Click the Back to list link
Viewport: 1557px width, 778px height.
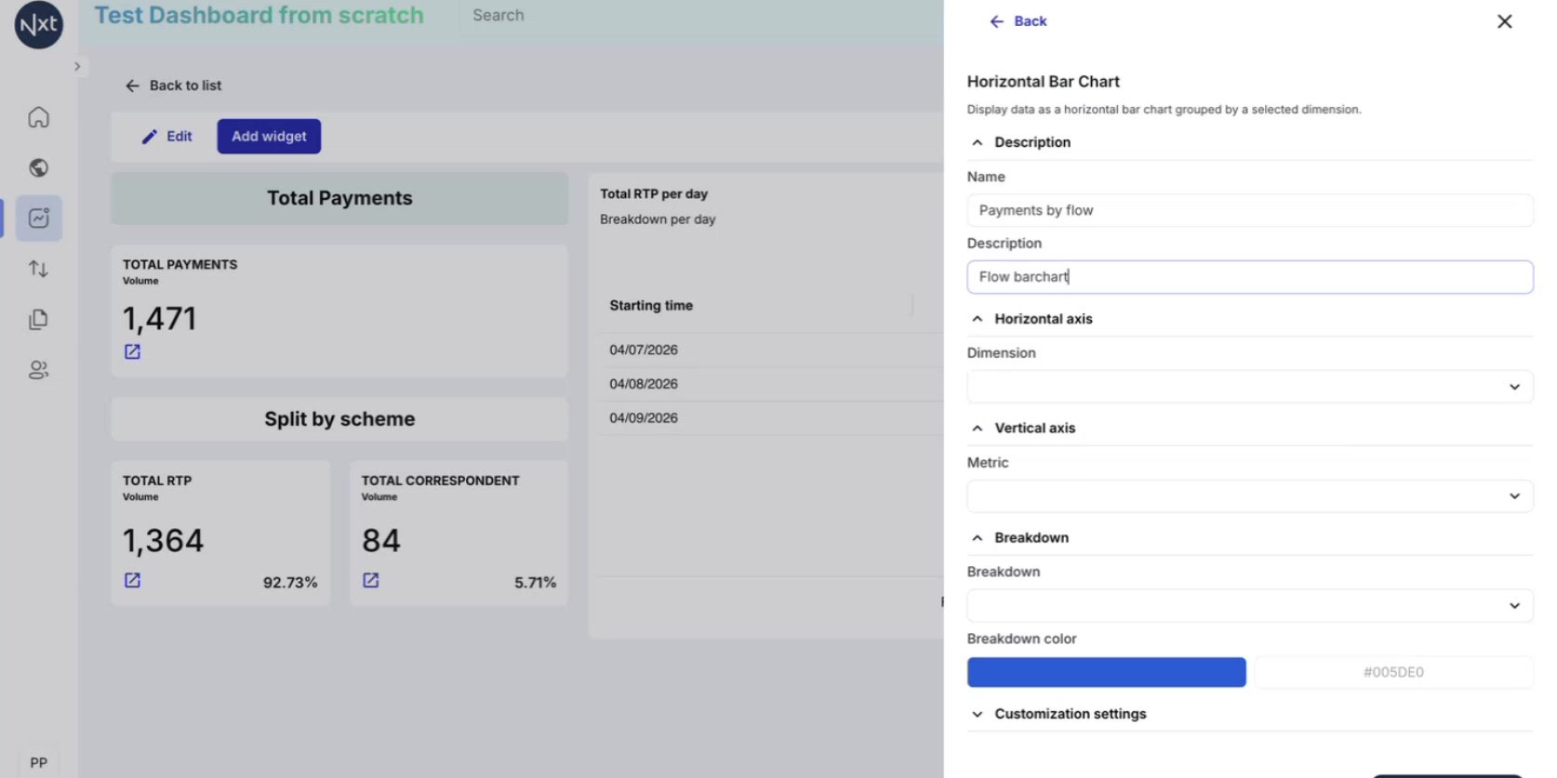pyautogui.click(x=173, y=86)
